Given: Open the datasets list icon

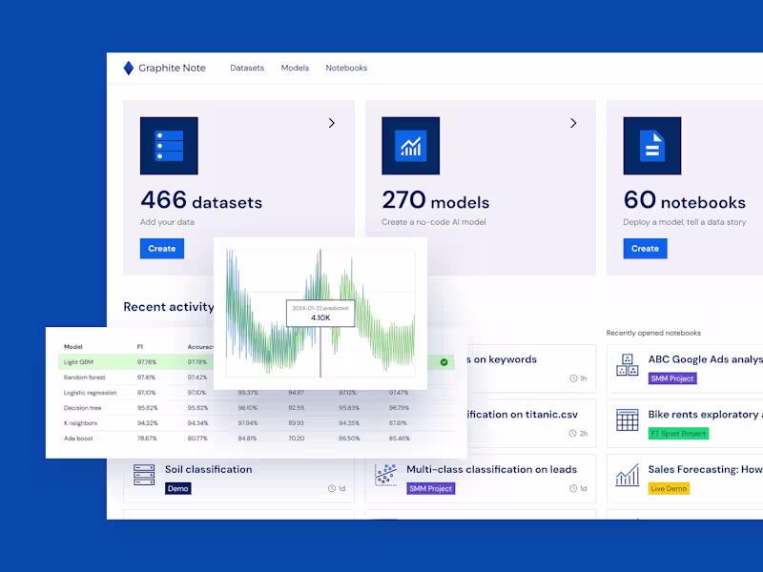Looking at the screenshot, I should 169,145.
